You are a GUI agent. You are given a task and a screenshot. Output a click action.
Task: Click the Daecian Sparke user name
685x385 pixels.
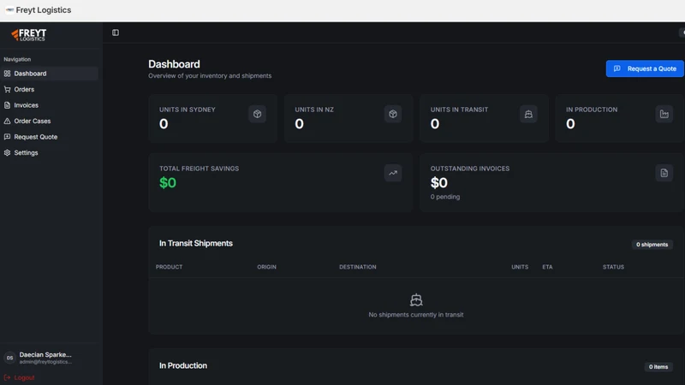click(45, 354)
